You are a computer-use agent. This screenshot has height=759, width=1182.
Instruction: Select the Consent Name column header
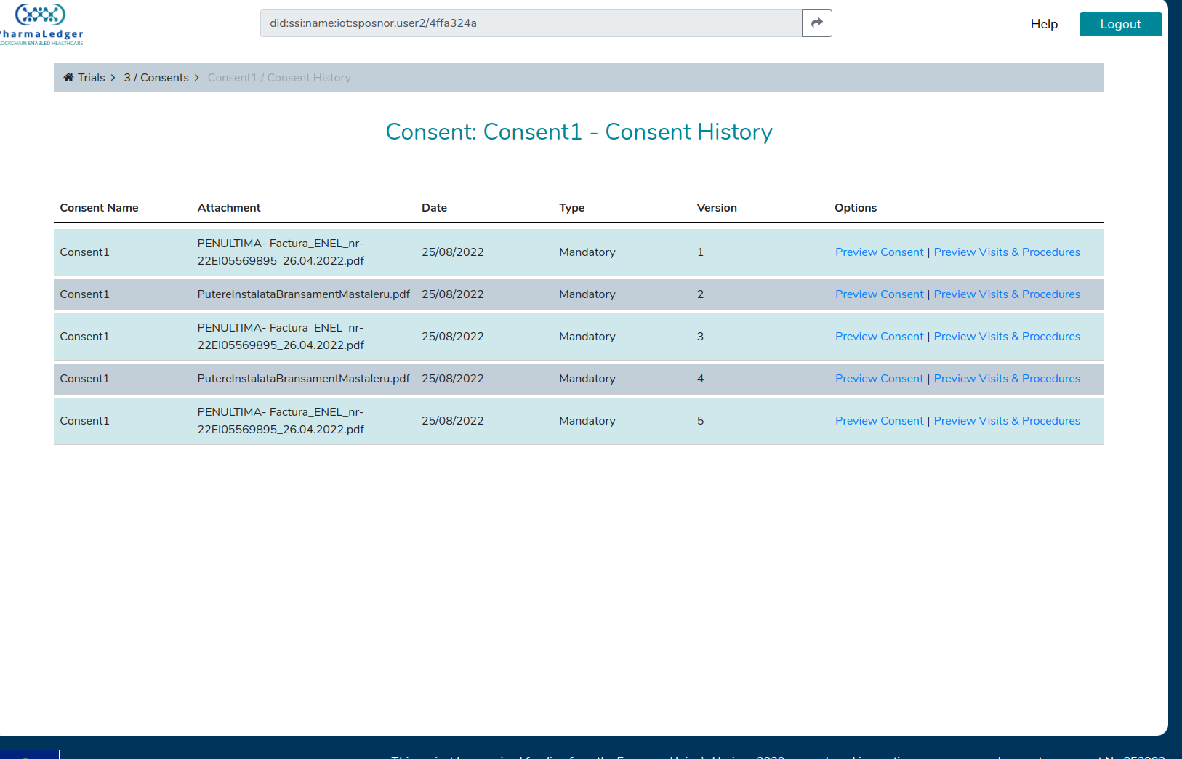click(x=99, y=207)
